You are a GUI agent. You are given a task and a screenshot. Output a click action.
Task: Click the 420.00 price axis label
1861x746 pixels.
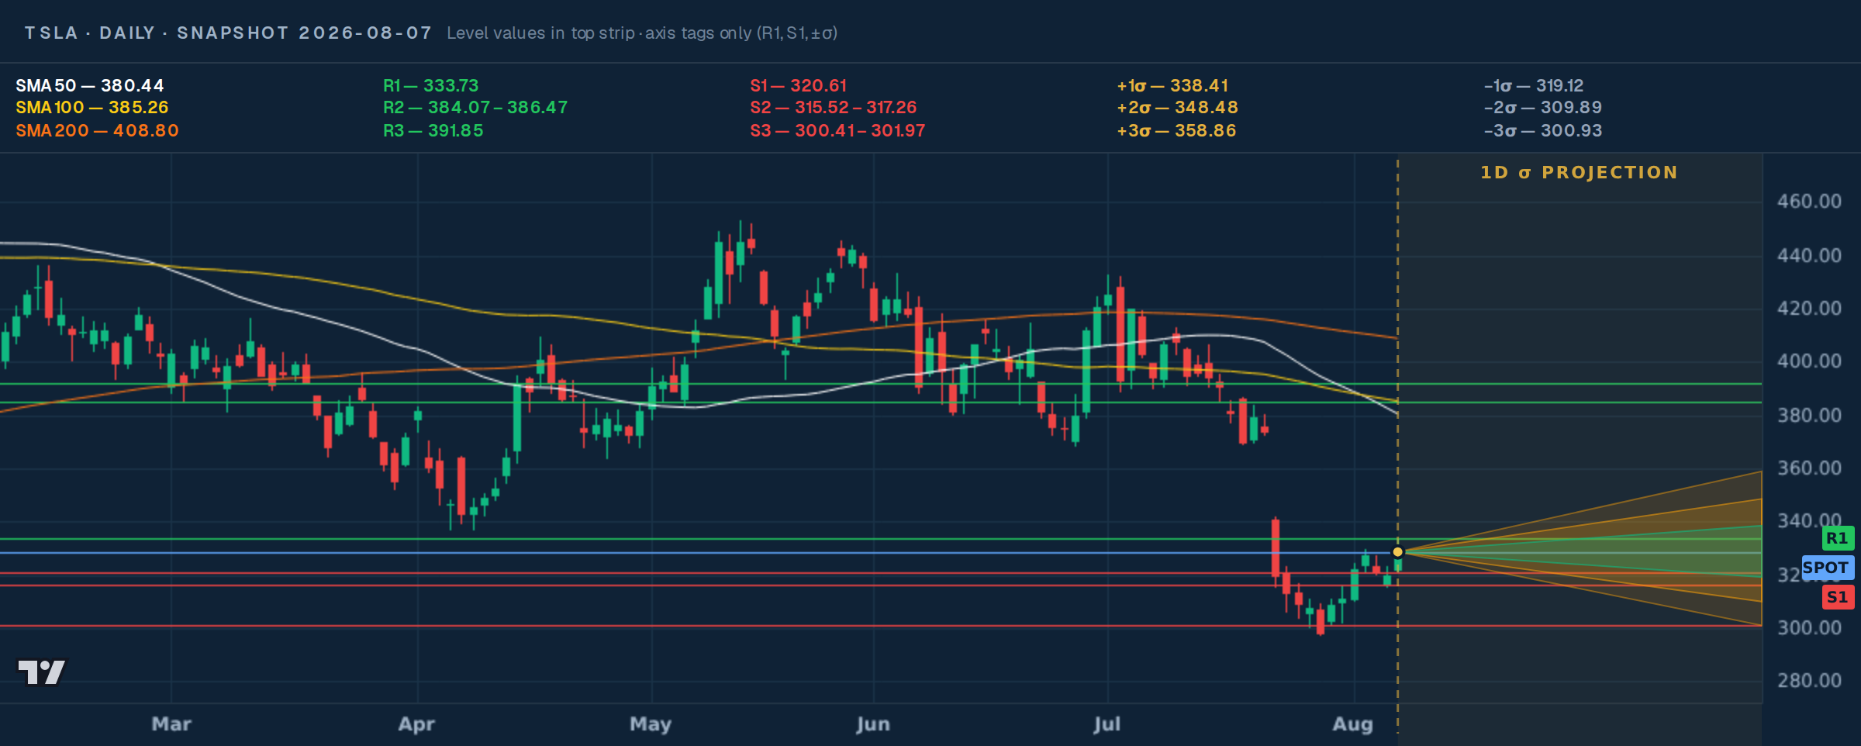pyautogui.click(x=1809, y=308)
